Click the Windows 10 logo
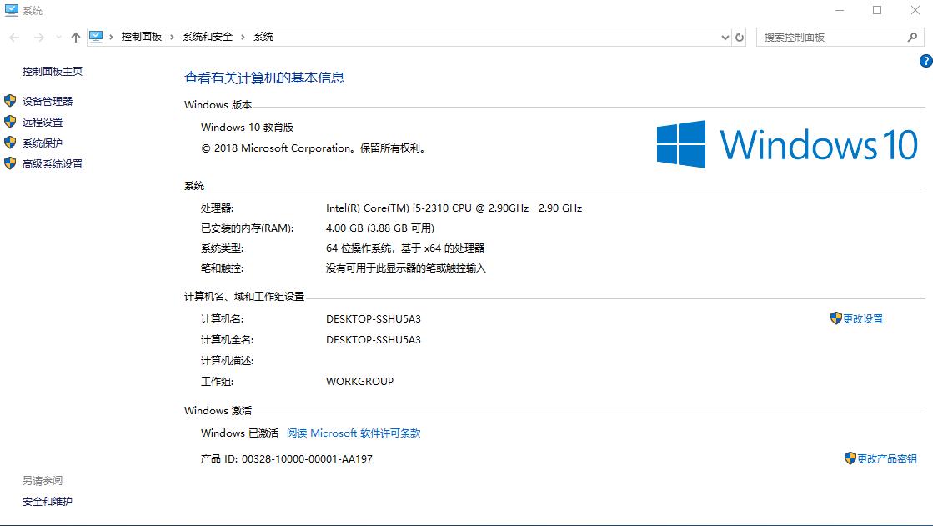 pos(787,144)
